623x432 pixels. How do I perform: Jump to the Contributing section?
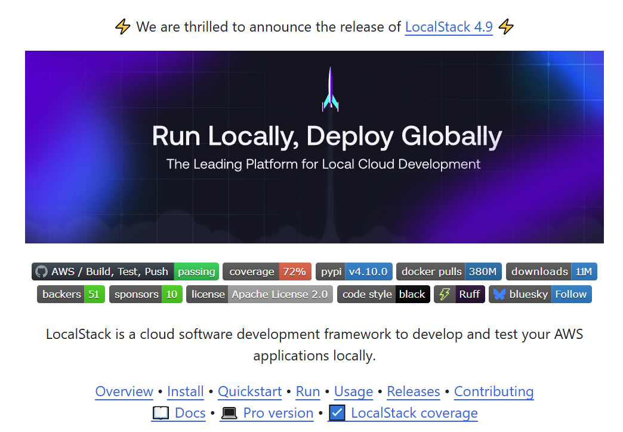(494, 391)
